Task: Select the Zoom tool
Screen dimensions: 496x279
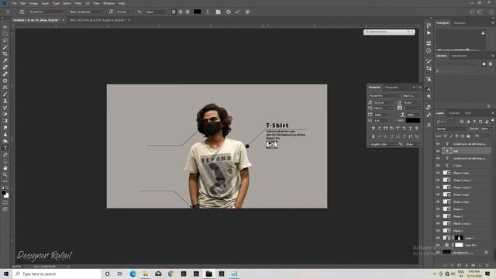Action: tap(5, 174)
